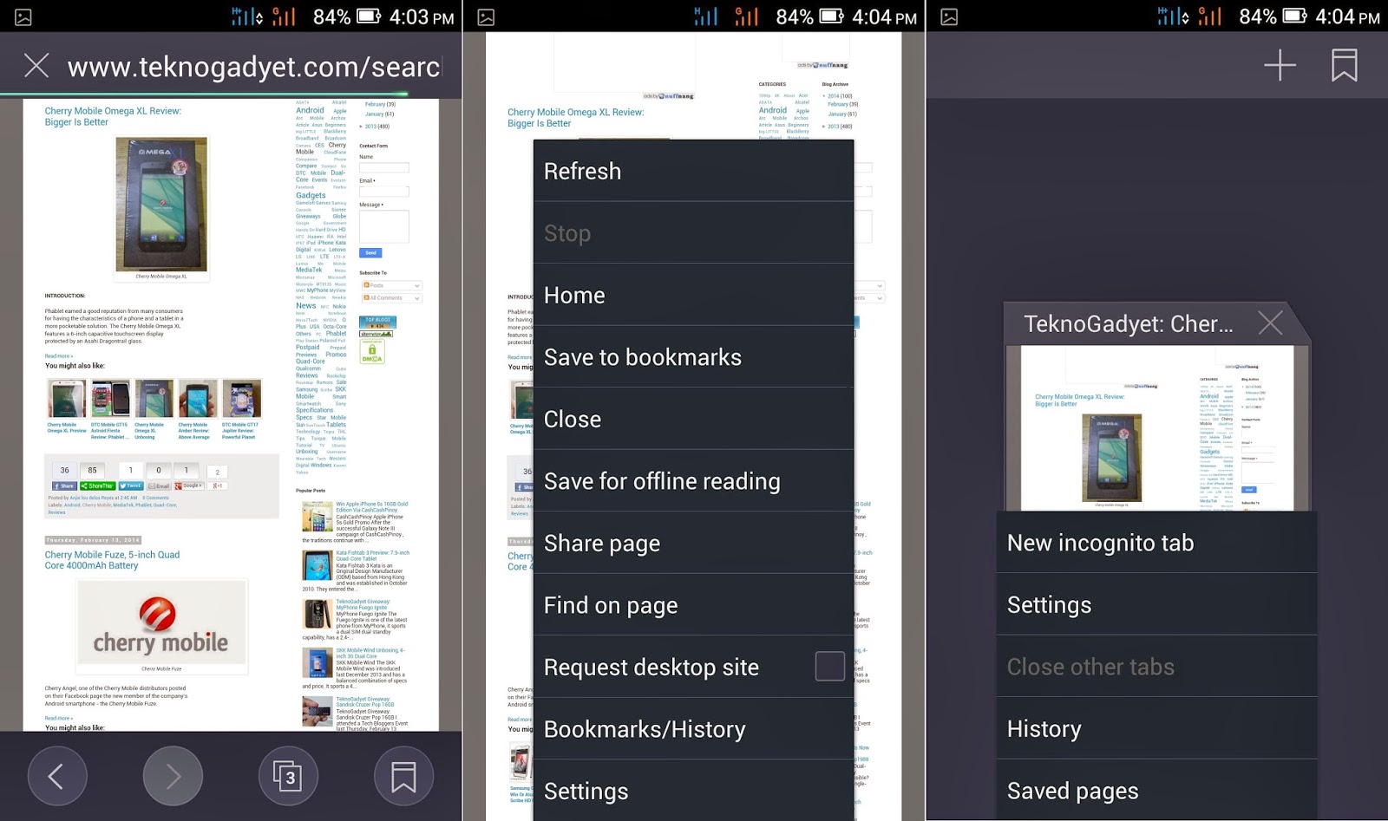Open Kata Fishtab 3 Preview popular post
Viewport: 1388px width, 821px height.
click(x=373, y=556)
